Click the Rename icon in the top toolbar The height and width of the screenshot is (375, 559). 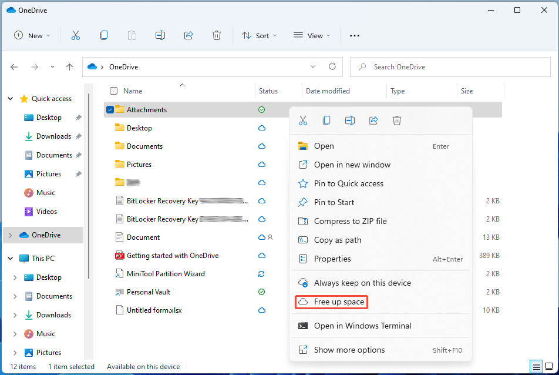[160, 35]
